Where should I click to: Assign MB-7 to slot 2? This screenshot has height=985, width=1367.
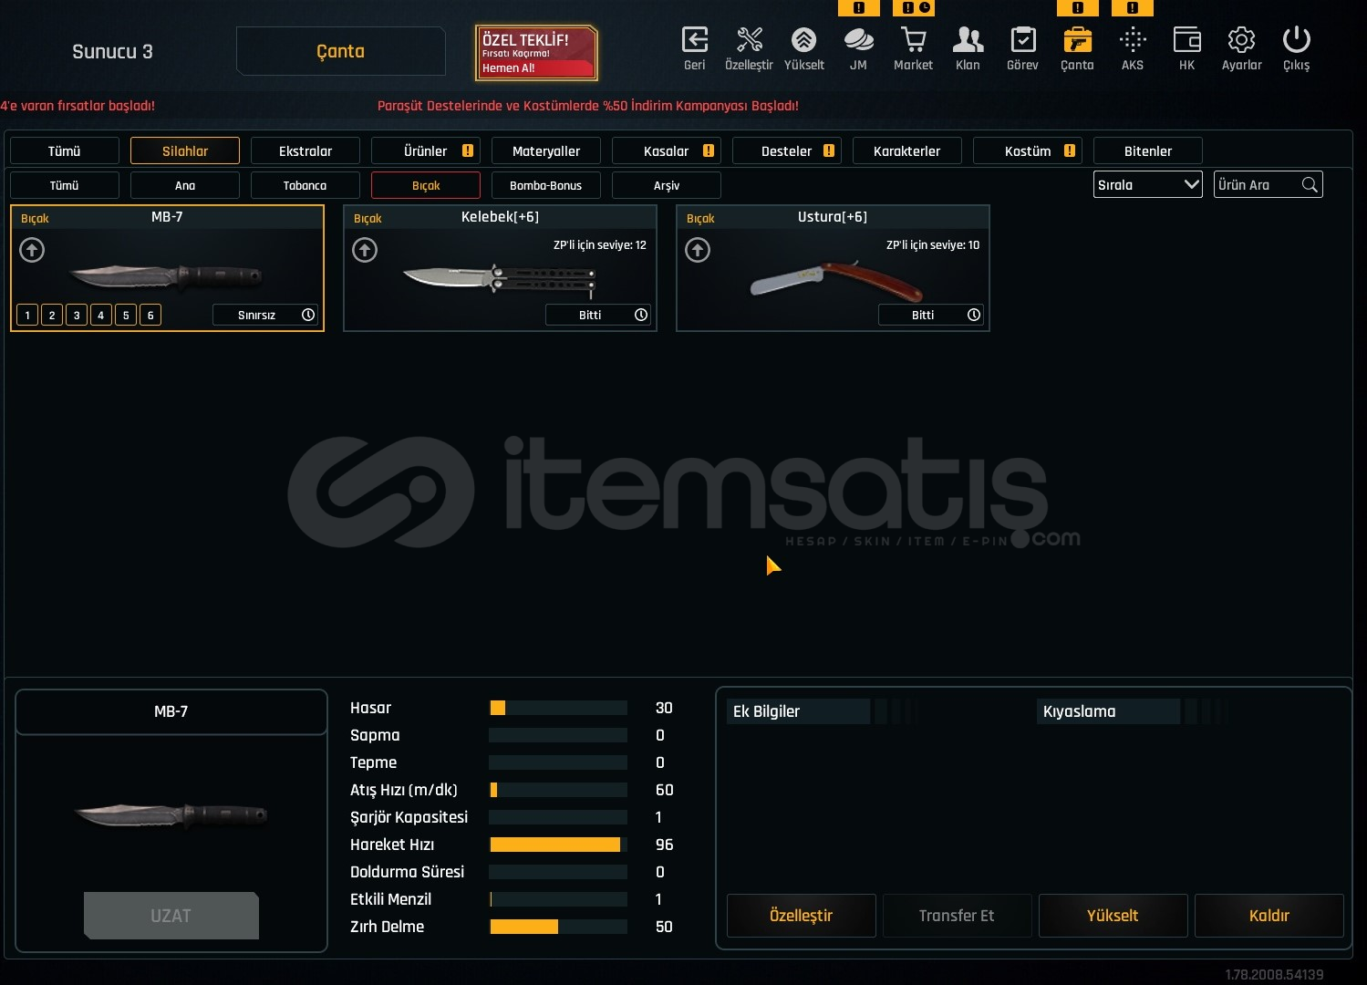(x=52, y=315)
